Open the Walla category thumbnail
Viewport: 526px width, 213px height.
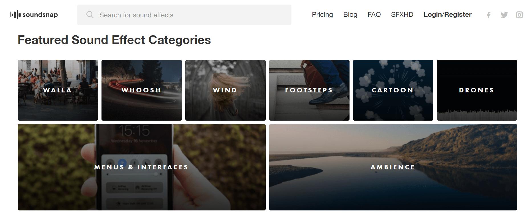coord(58,90)
